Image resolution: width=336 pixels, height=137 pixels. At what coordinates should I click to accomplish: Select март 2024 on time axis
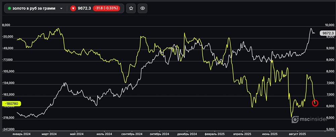50,134
